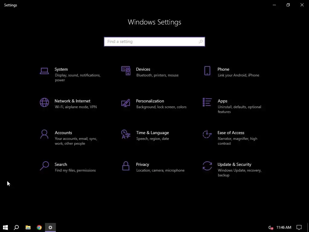Click the Apps heading
This screenshot has width=309, height=232.
tap(222, 101)
